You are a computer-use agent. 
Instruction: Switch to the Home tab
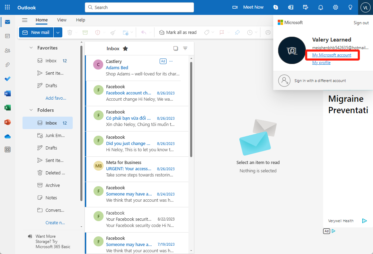42,20
